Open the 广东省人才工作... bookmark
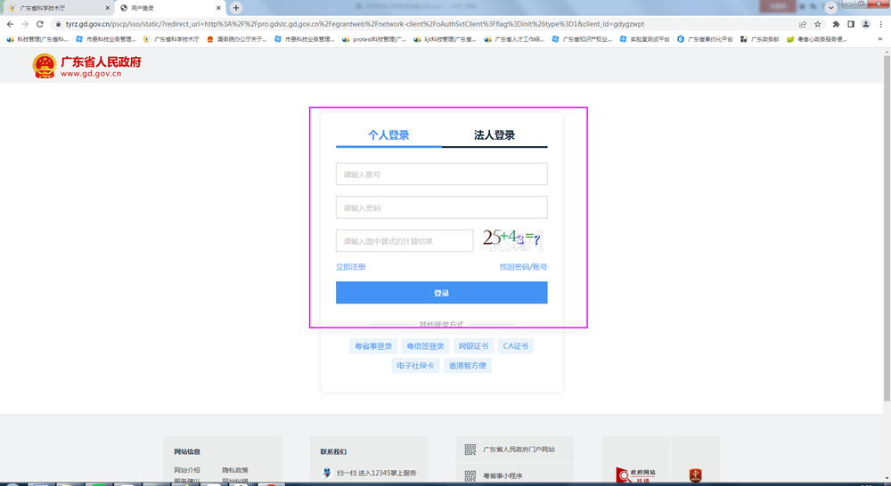 pos(514,39)
